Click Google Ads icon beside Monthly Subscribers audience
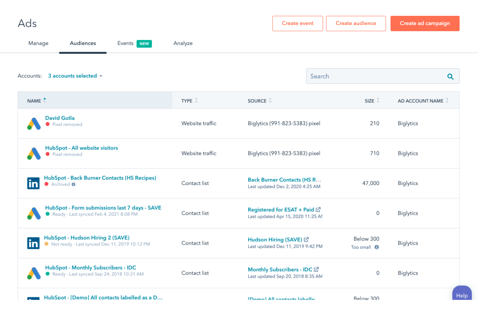Image resolution: width=478 pixels, height=309 pixels. coord(34,273)
